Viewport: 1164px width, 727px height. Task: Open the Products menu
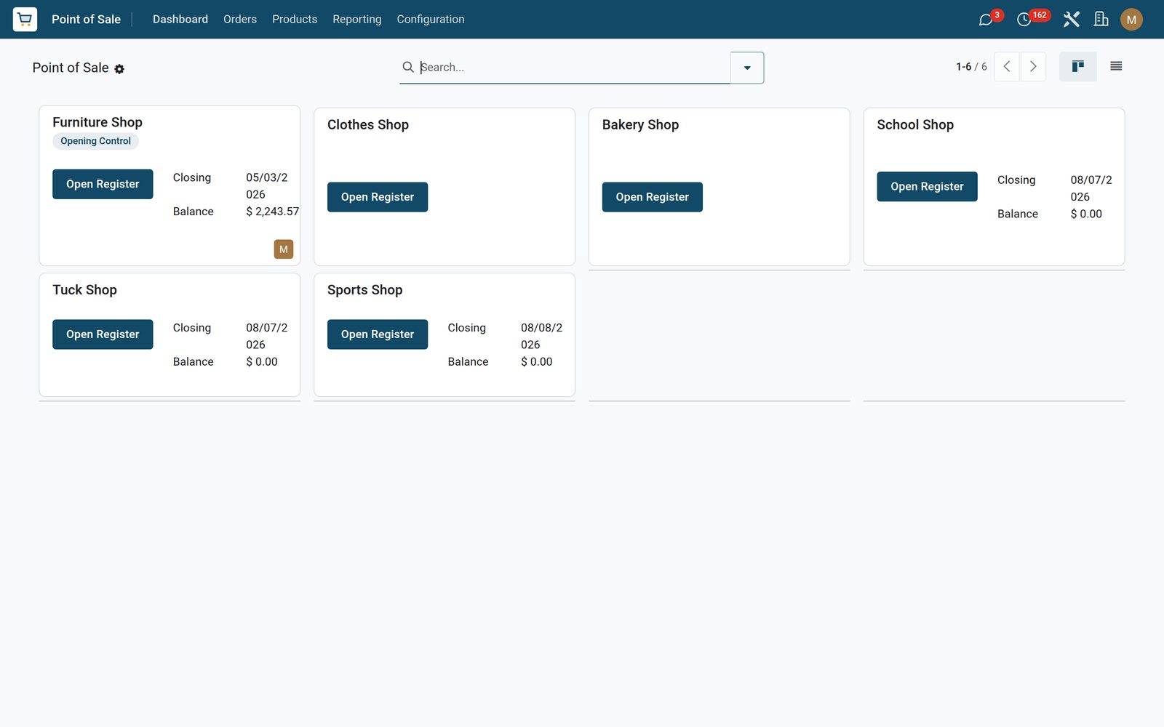coord(295,20)
